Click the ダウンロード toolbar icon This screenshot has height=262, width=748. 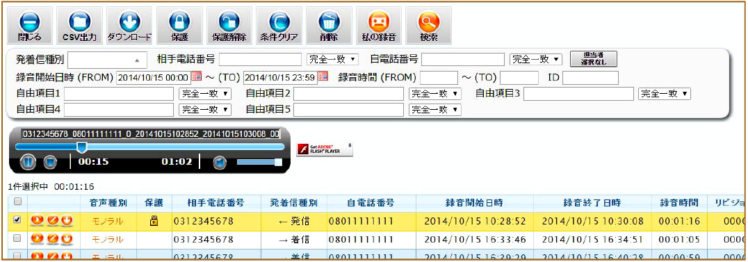coord(129,26)
